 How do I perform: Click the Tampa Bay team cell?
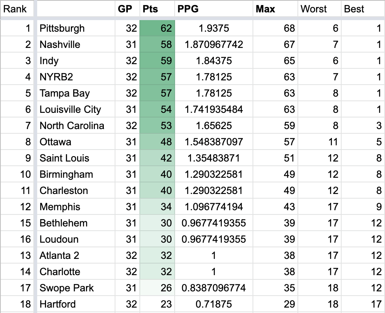click(65, 93)
